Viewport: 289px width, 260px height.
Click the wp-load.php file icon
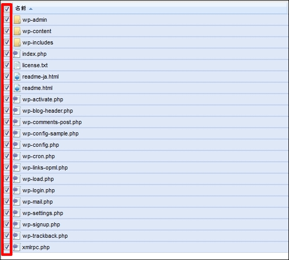[17, 179]
